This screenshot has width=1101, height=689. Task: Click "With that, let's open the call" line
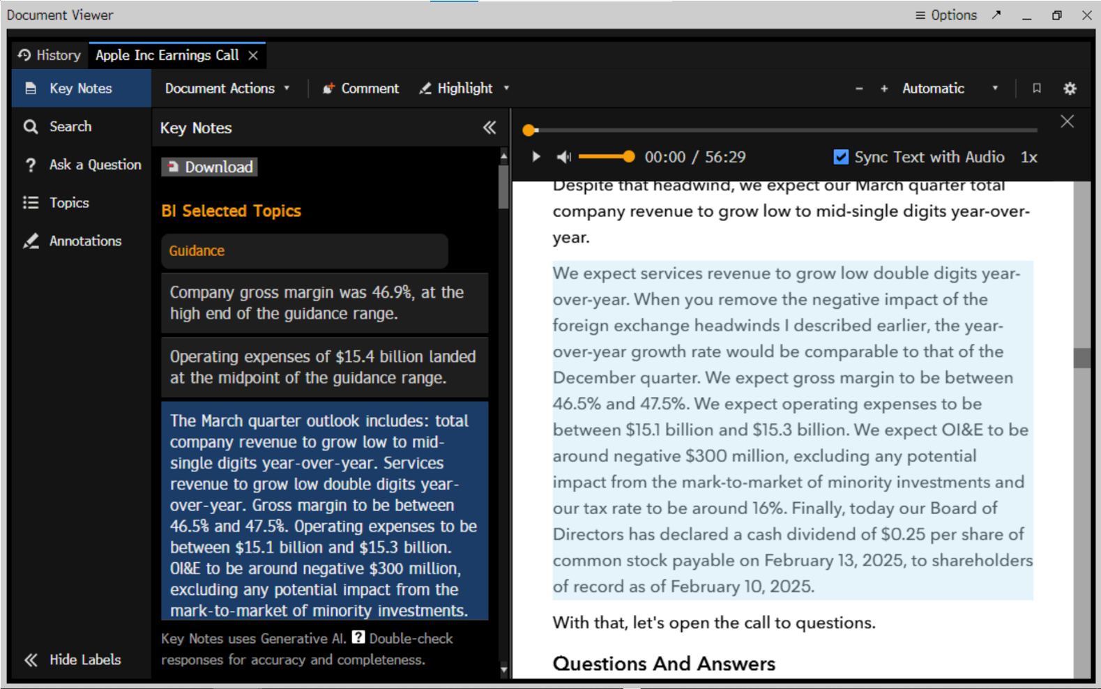coord(714,623)
